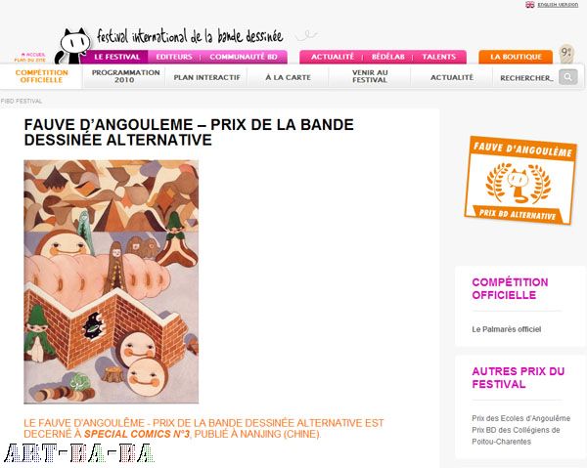Open the Fauve d'Angoulême Prix BD Alternative badge

(x=520, y=181)
